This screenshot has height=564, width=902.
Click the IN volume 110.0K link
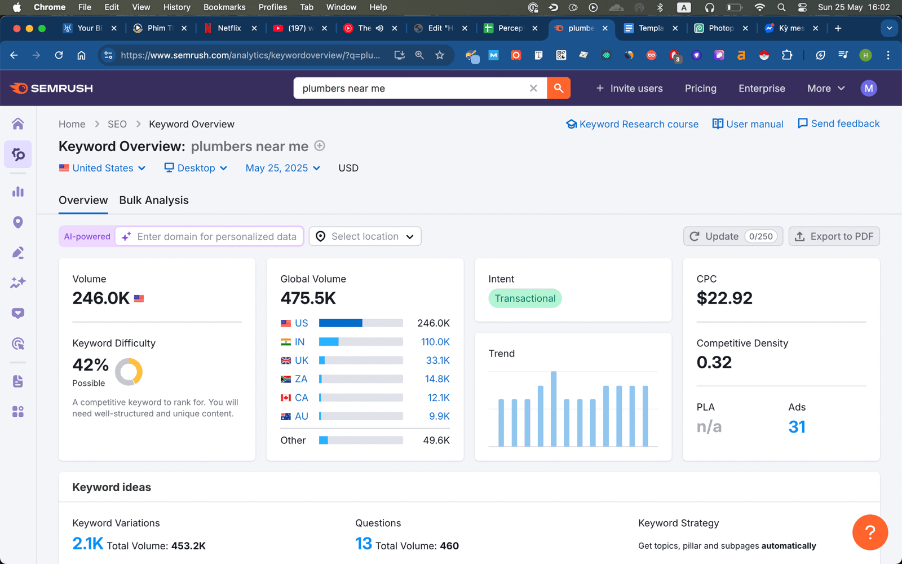(x=435, y=342)
